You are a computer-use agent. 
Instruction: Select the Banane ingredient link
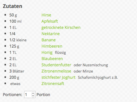[x=49, y=40]
